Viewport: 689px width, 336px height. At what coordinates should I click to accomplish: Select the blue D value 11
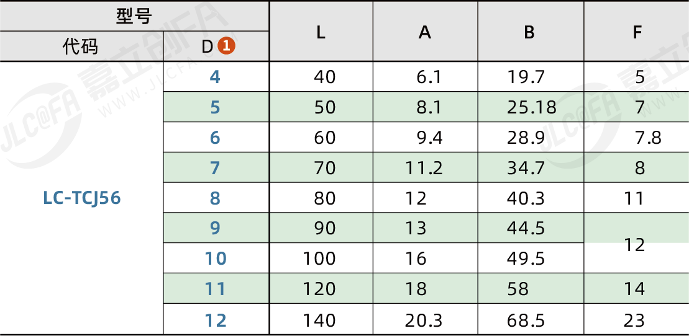tap(216, 289)
